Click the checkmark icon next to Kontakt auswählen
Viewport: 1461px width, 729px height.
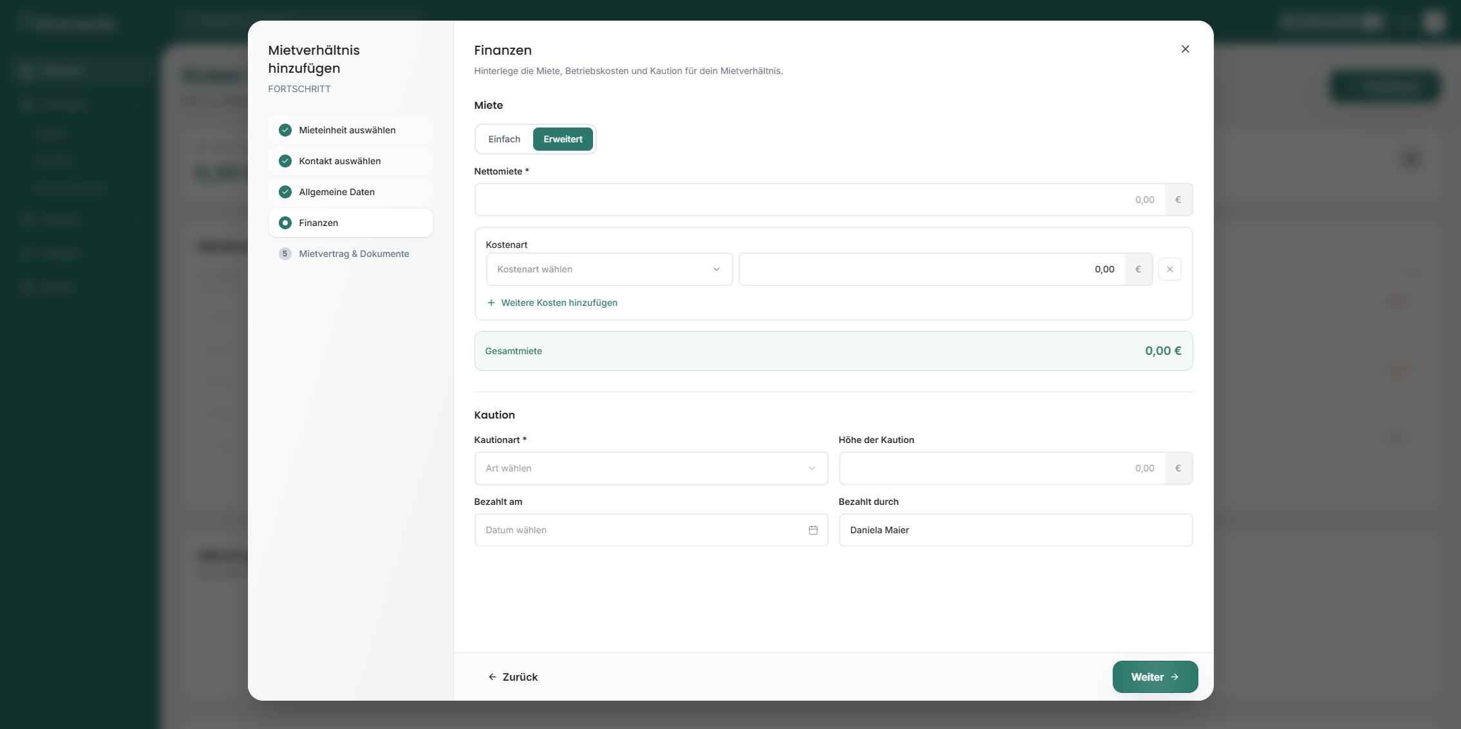(x=285, y=161)
